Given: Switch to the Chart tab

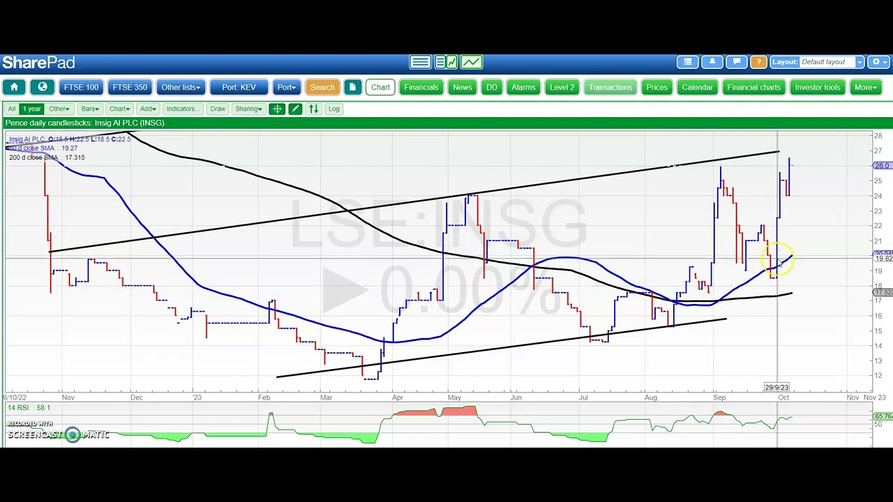Looking at the screenshot, I should [x=380, y=87].
